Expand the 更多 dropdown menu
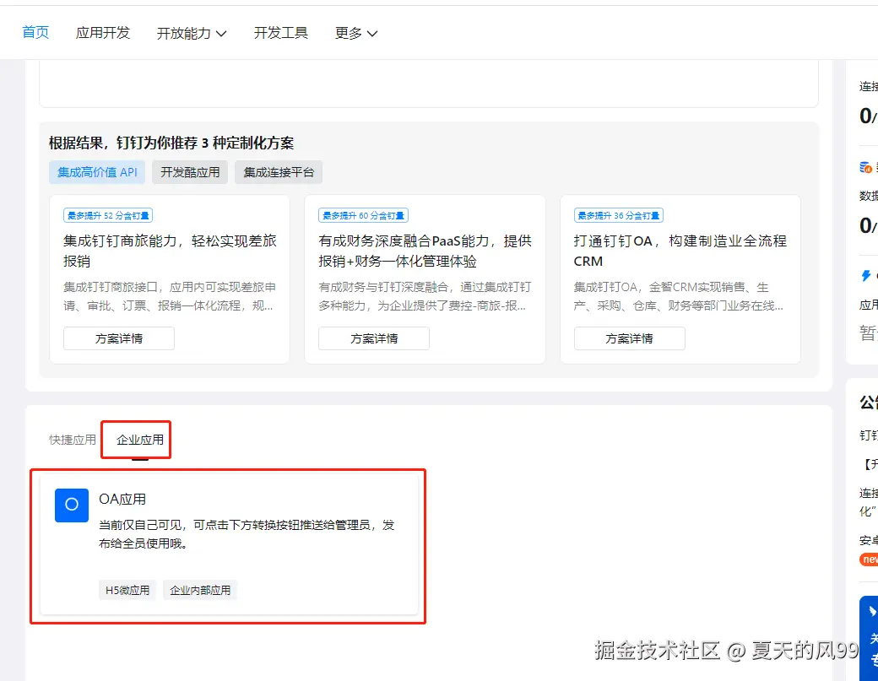Image resolution: width=878 pixels, height=681 pixels. 356,33
